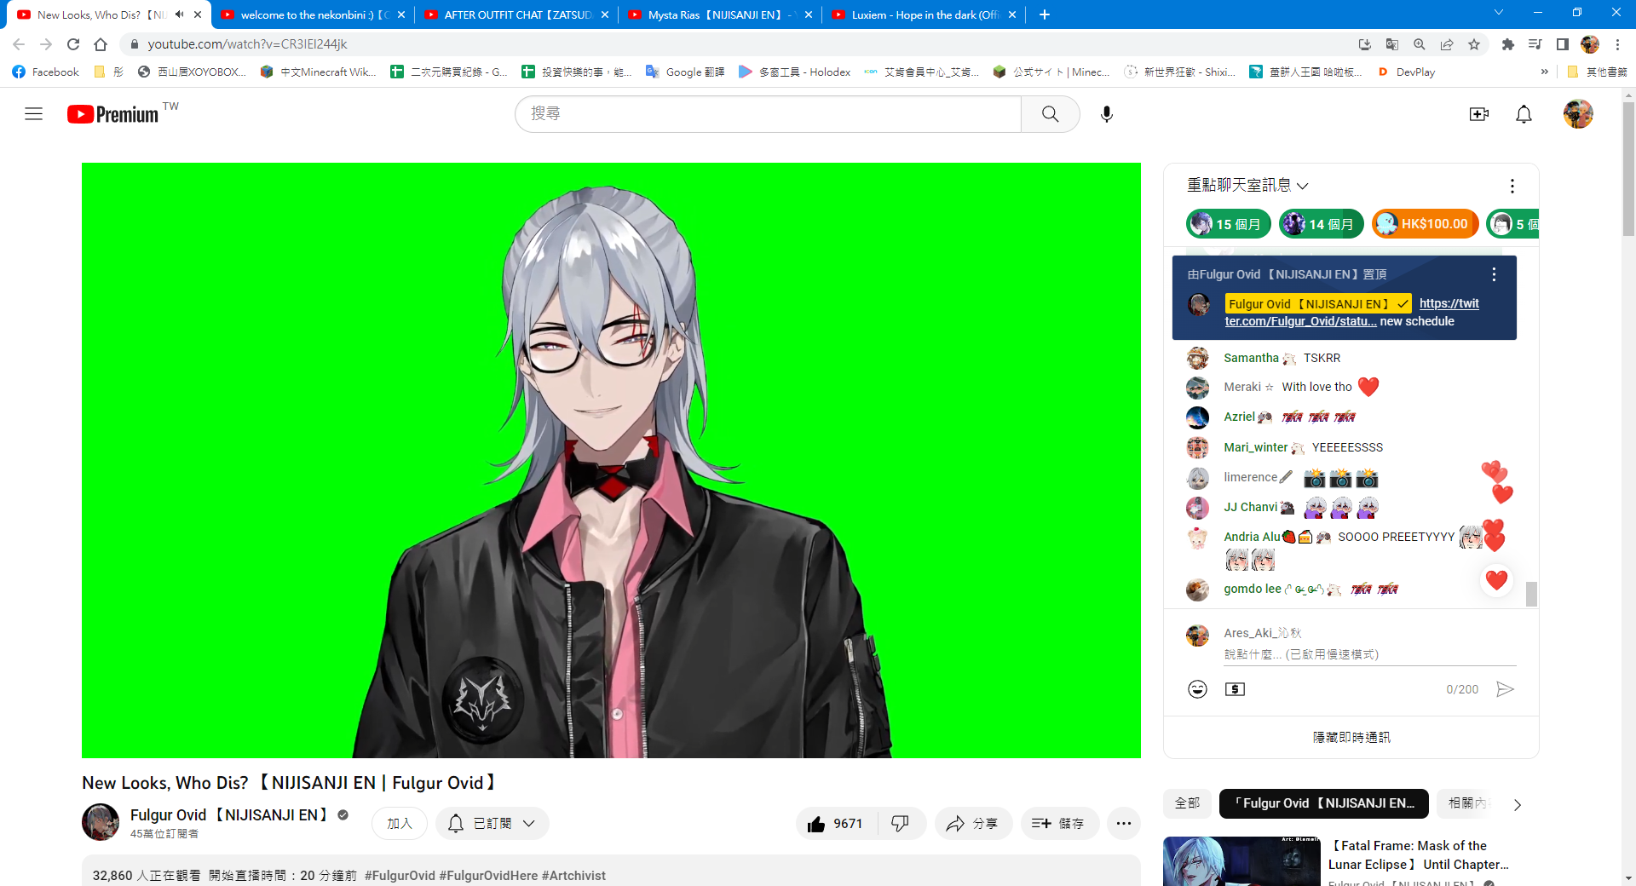The image size is (1636, 886).
Task: Click the search magnifier button
Action: click(1050, 114)
